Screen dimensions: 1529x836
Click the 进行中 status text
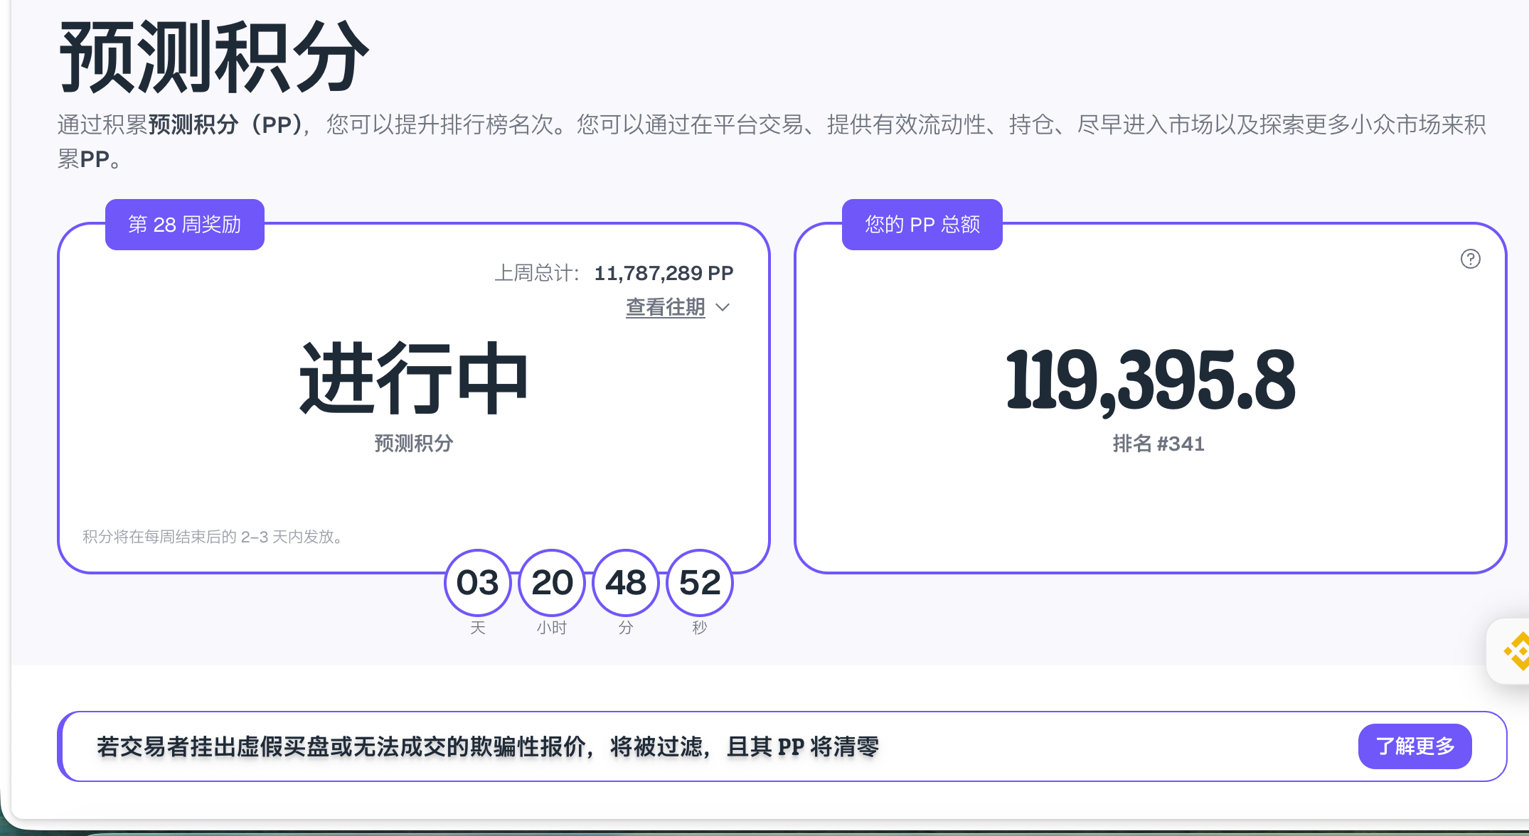coord(414,378)
